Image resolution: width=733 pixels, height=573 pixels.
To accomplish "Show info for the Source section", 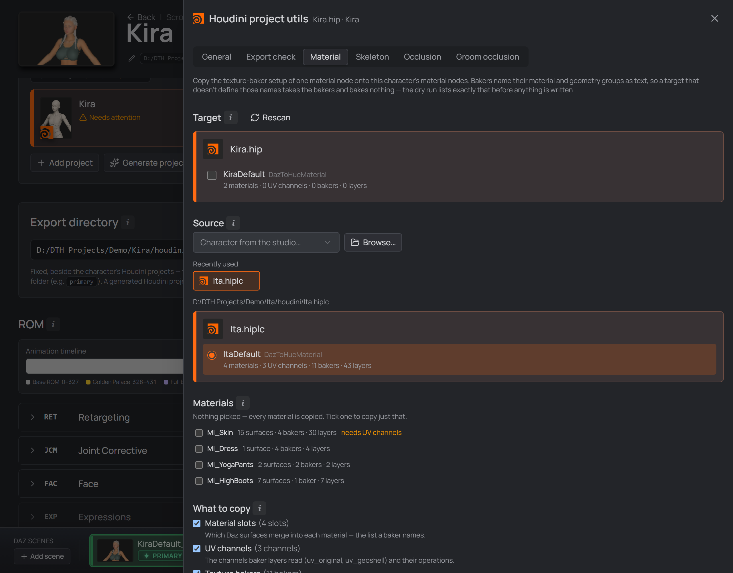I will [x=233, y=223].
